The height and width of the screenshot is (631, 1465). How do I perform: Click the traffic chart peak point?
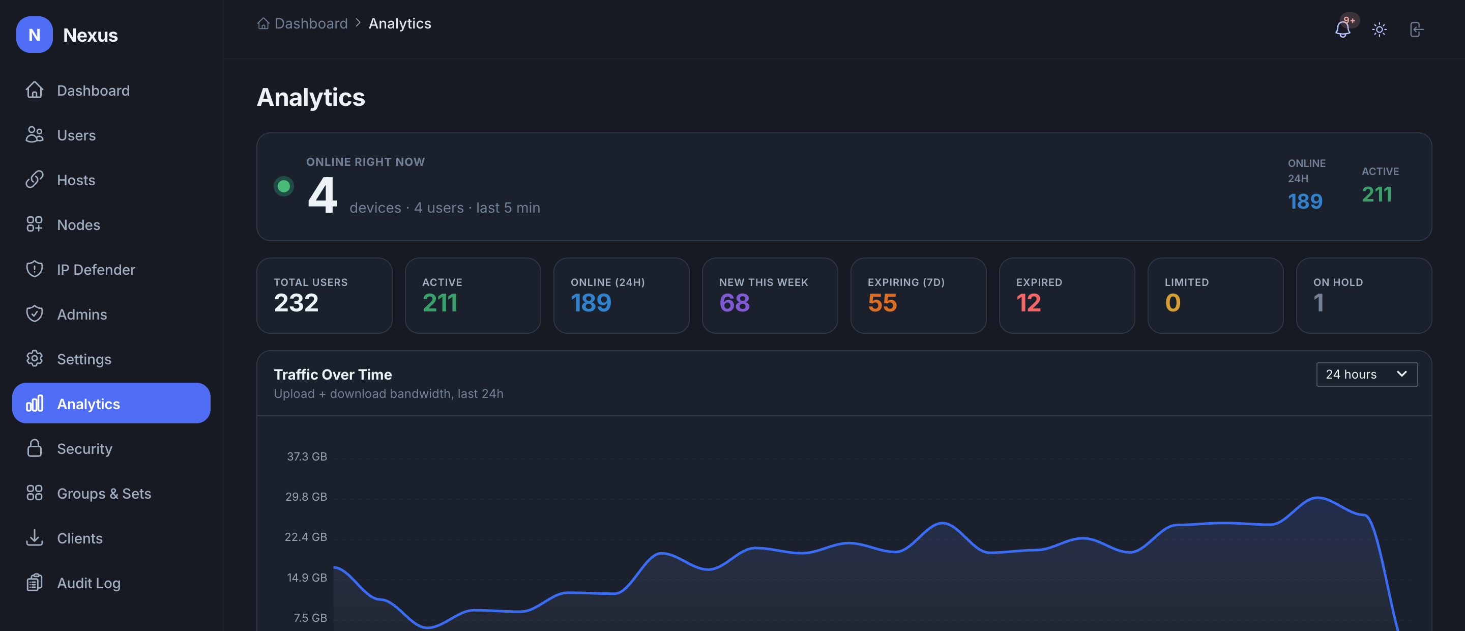click(x=1317, y=498)
